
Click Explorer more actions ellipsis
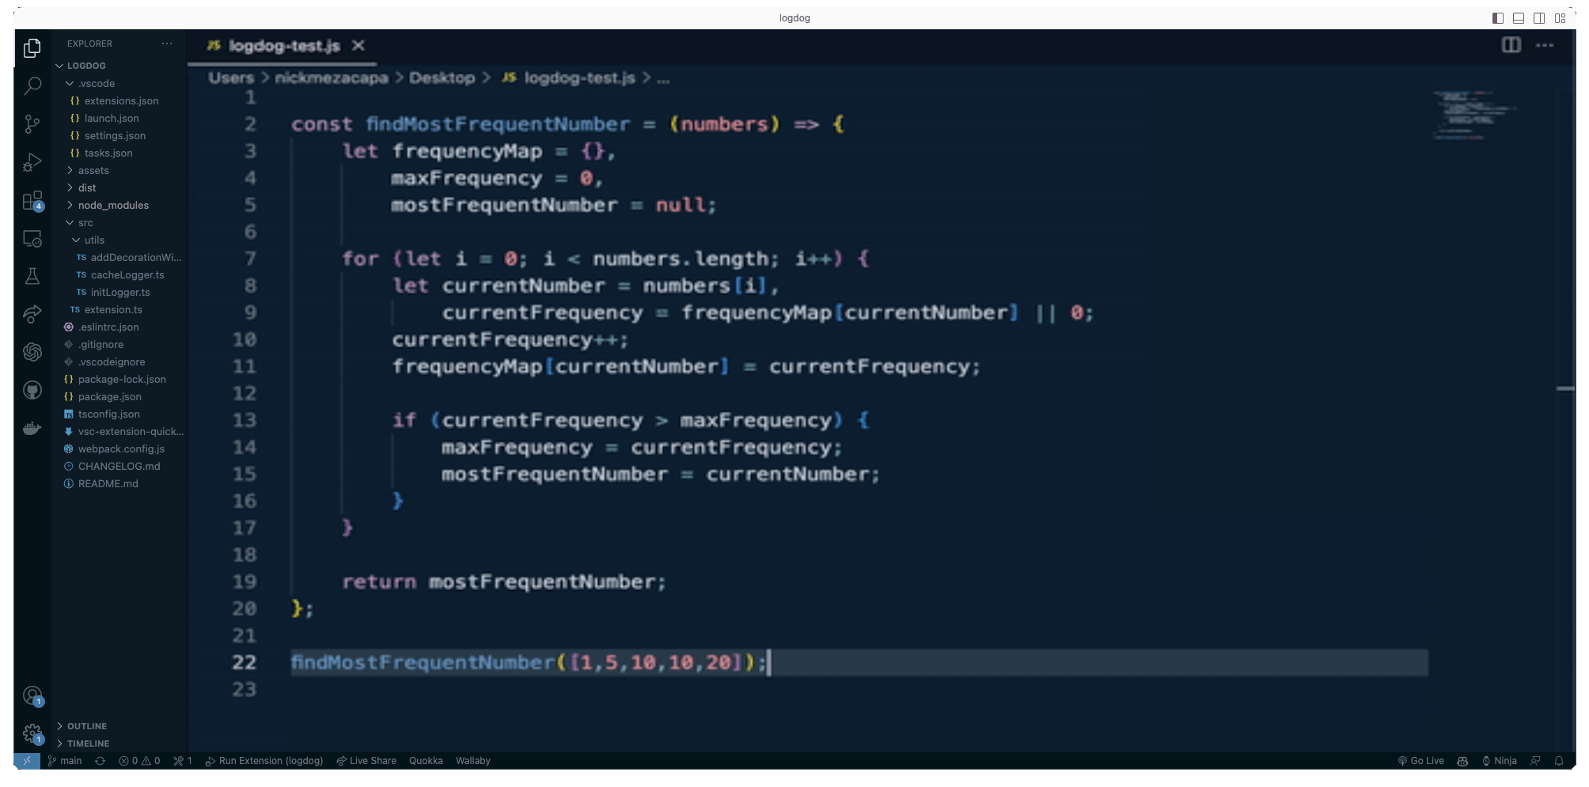(167, 44)
